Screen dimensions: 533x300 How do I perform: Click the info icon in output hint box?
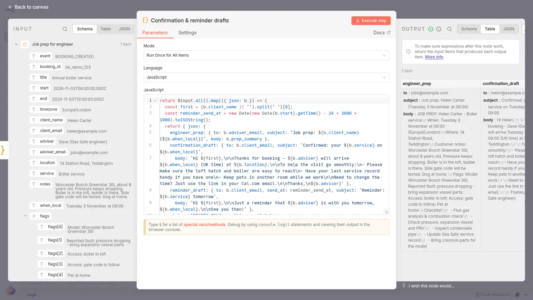(408, 52)
